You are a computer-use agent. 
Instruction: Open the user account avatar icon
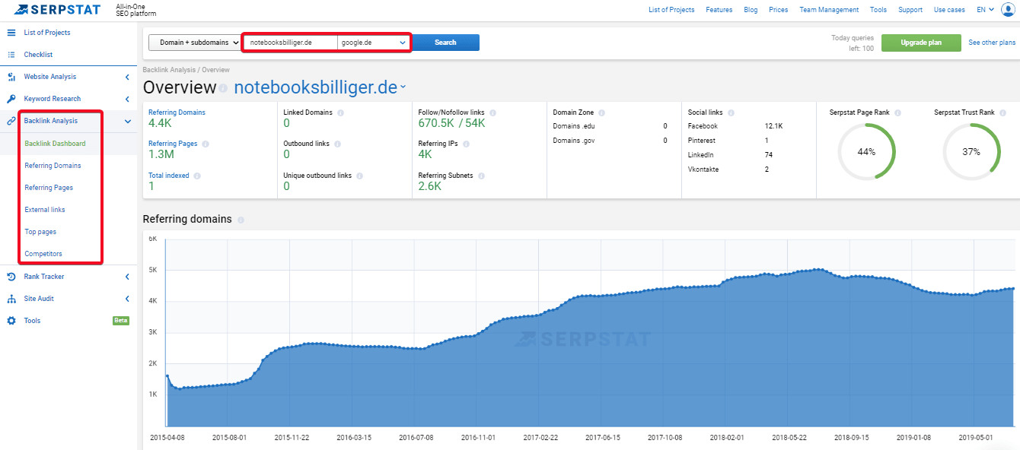1009,10
